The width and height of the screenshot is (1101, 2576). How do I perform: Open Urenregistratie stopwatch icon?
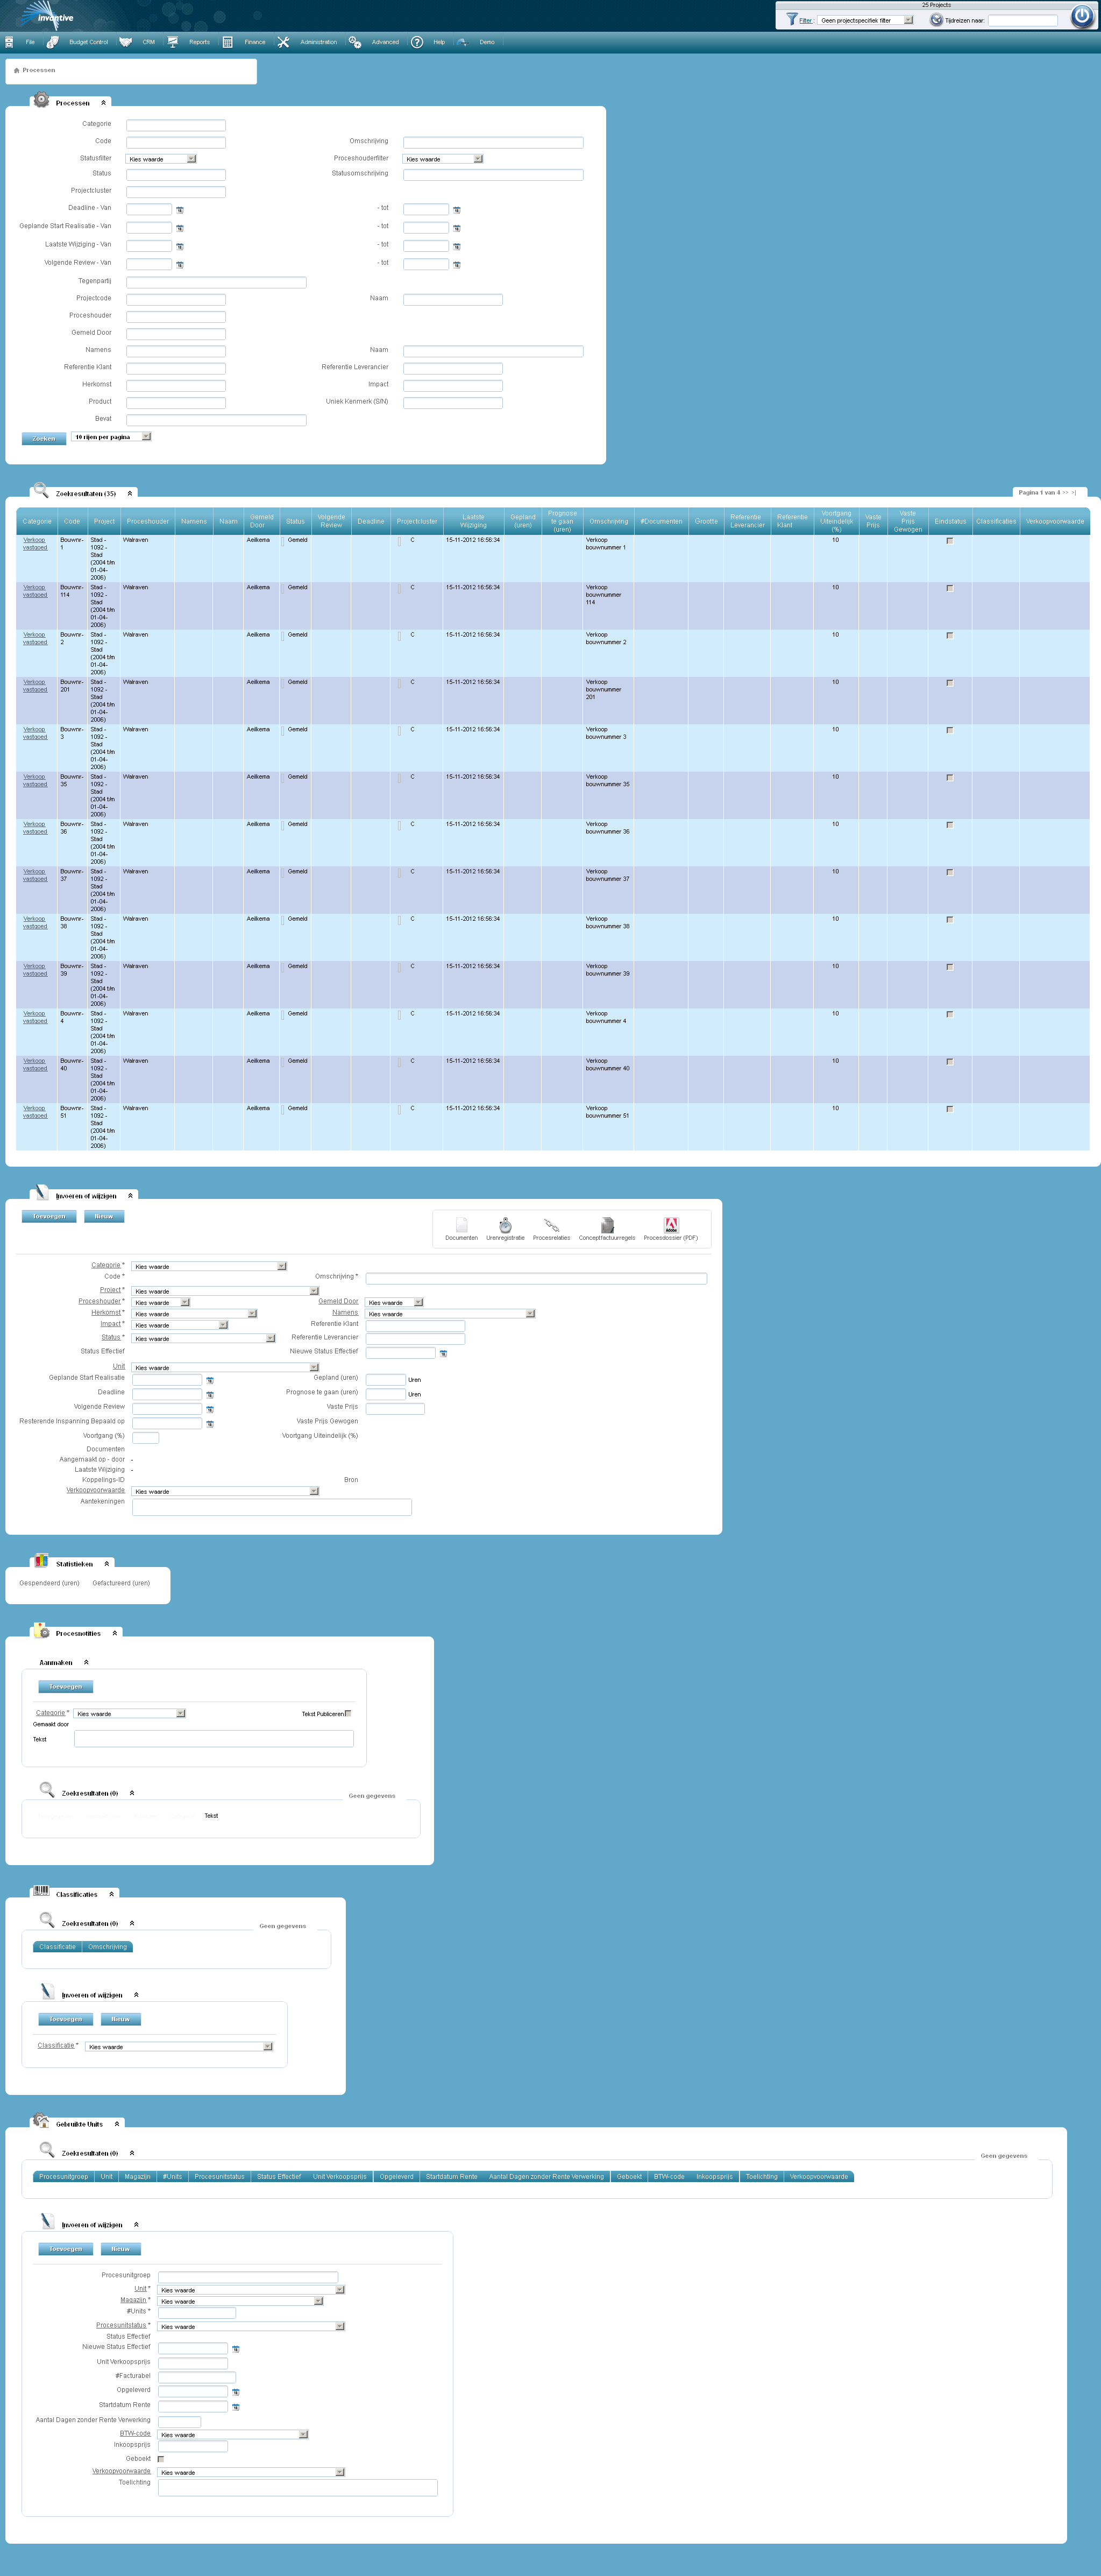click(506, 1225)
